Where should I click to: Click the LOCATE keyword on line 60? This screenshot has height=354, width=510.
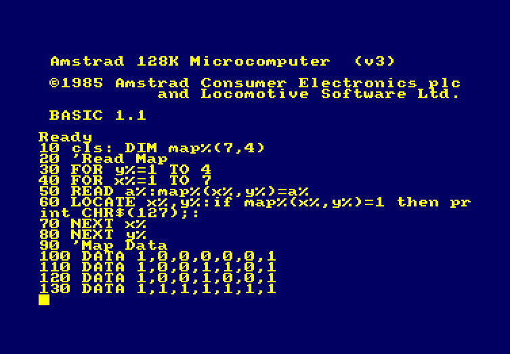click(103, 202)
